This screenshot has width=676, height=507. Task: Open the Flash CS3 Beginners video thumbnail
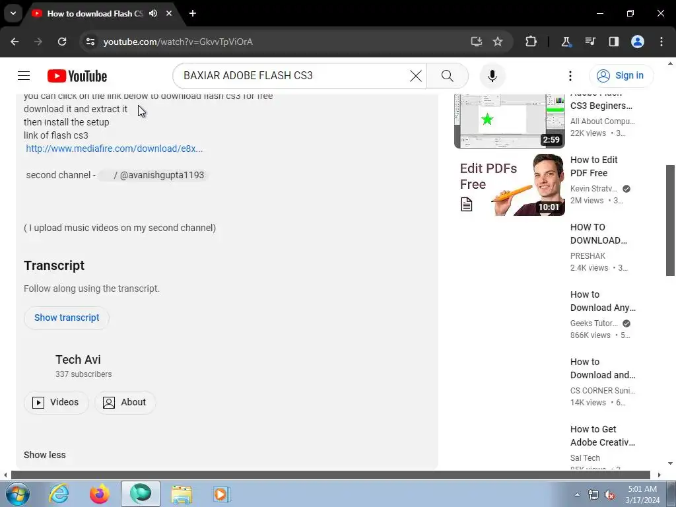510,121
